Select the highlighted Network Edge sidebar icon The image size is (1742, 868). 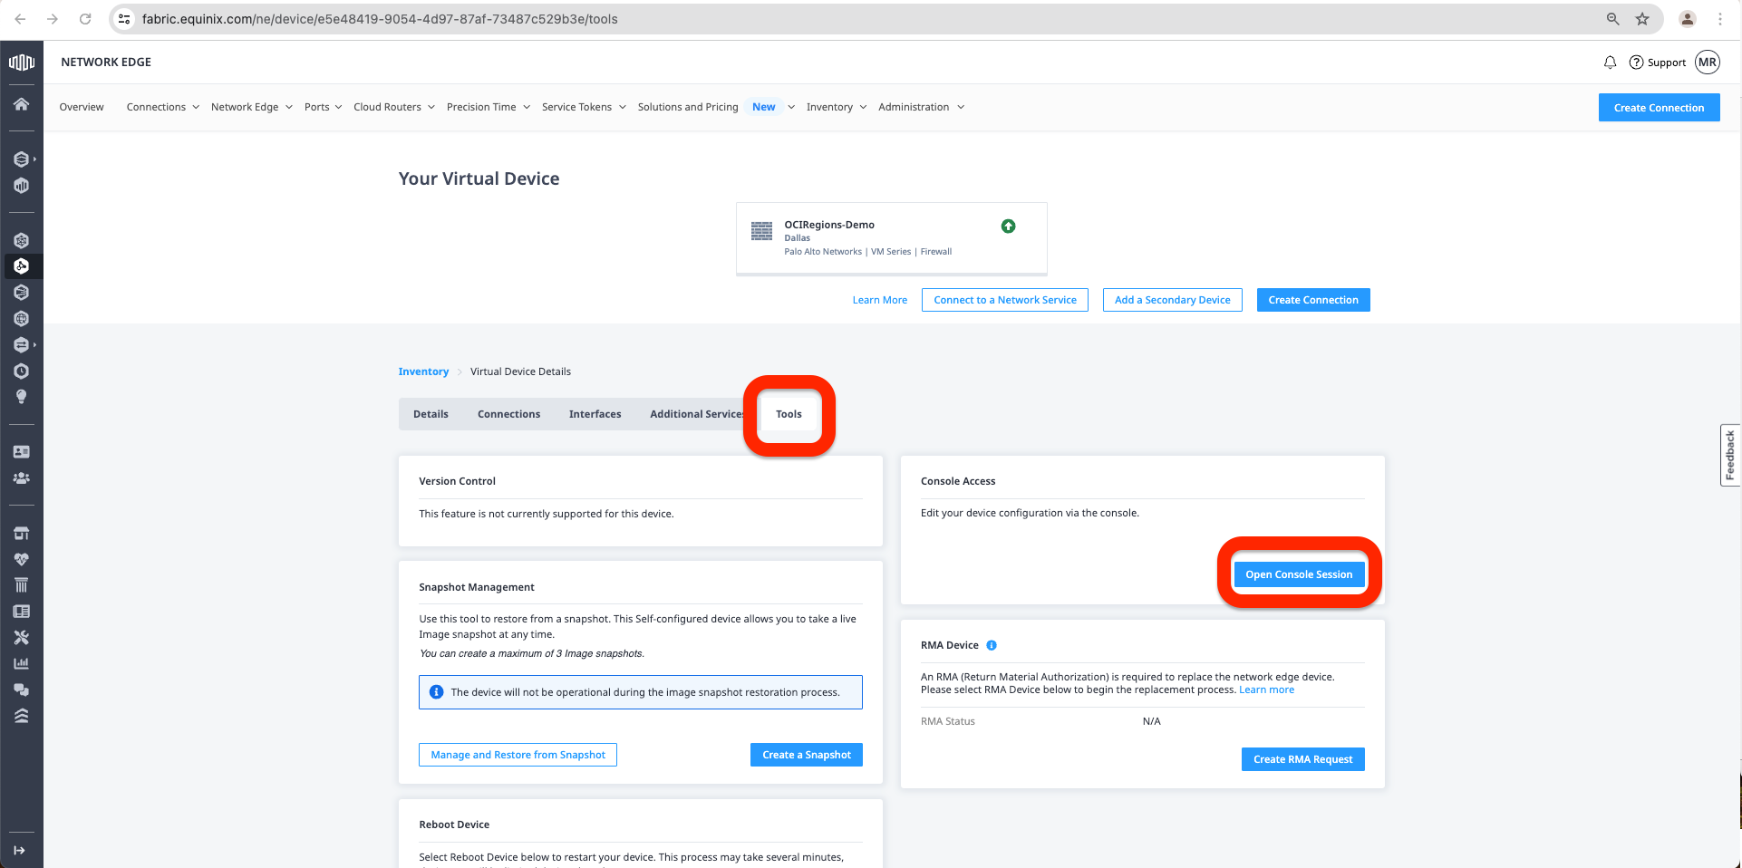pyautogui.click(x=22, y=266)
